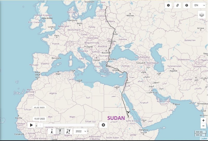Image resolution: width=208 pixels, height=141 pixels.
Task: Click the 15.07.2022 date tooltip above slider
Action: point(40,119)
